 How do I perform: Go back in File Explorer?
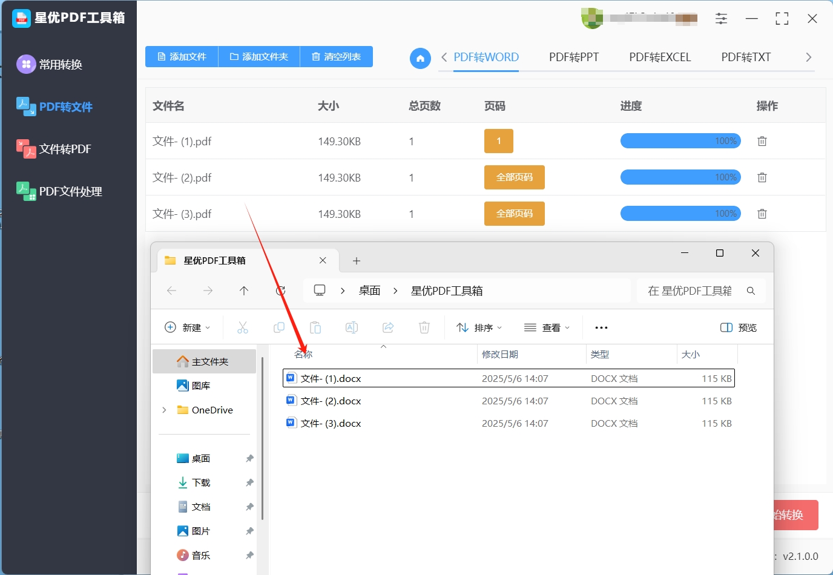click(172, 291)
